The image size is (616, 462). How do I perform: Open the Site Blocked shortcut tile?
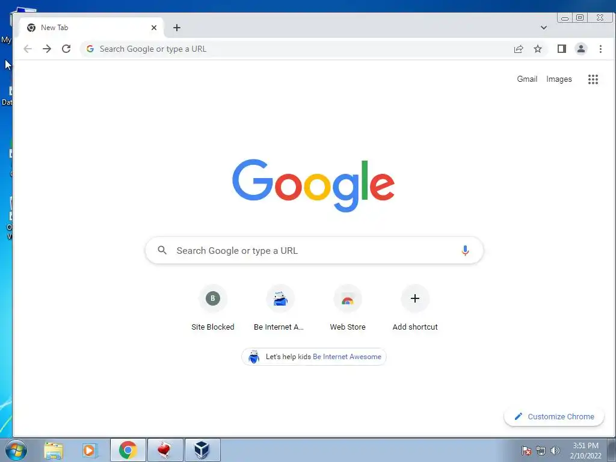coord(212,309)
